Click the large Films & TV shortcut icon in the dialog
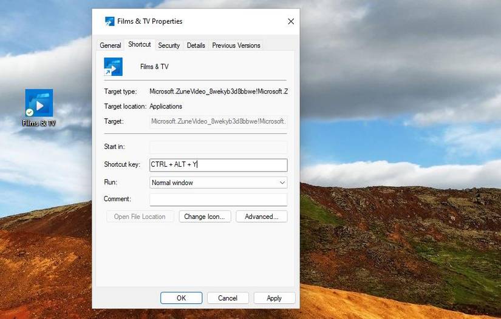Image resolution: width=501 pixels, height=319 pixels. click(x=113, y=67)
